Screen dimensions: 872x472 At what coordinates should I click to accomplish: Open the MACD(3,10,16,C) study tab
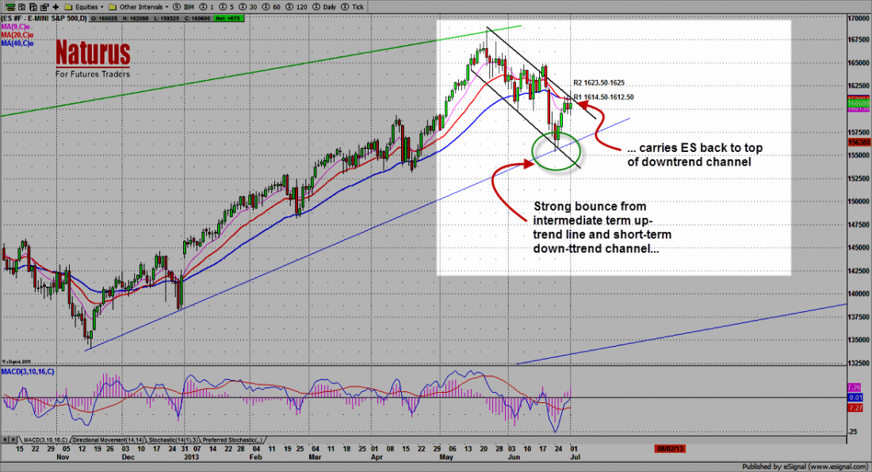pos(45,440)
